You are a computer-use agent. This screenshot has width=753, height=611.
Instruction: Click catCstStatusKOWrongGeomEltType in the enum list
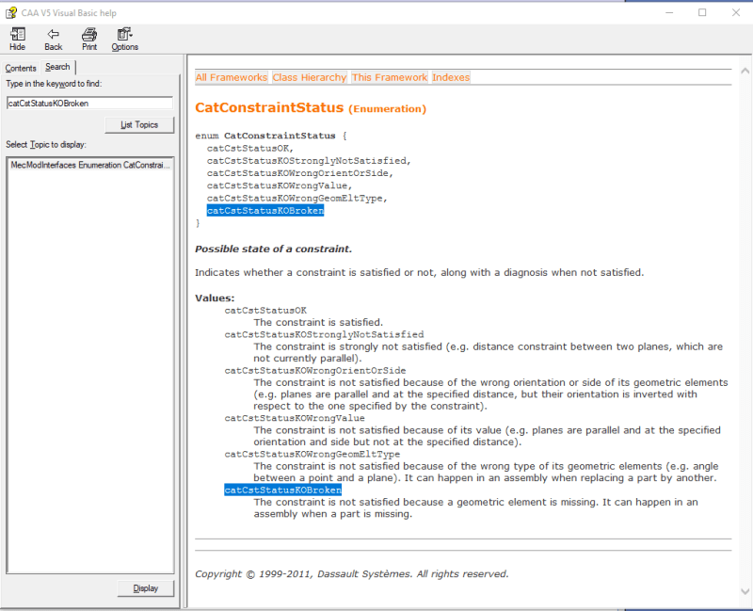[x=295, y=199]
